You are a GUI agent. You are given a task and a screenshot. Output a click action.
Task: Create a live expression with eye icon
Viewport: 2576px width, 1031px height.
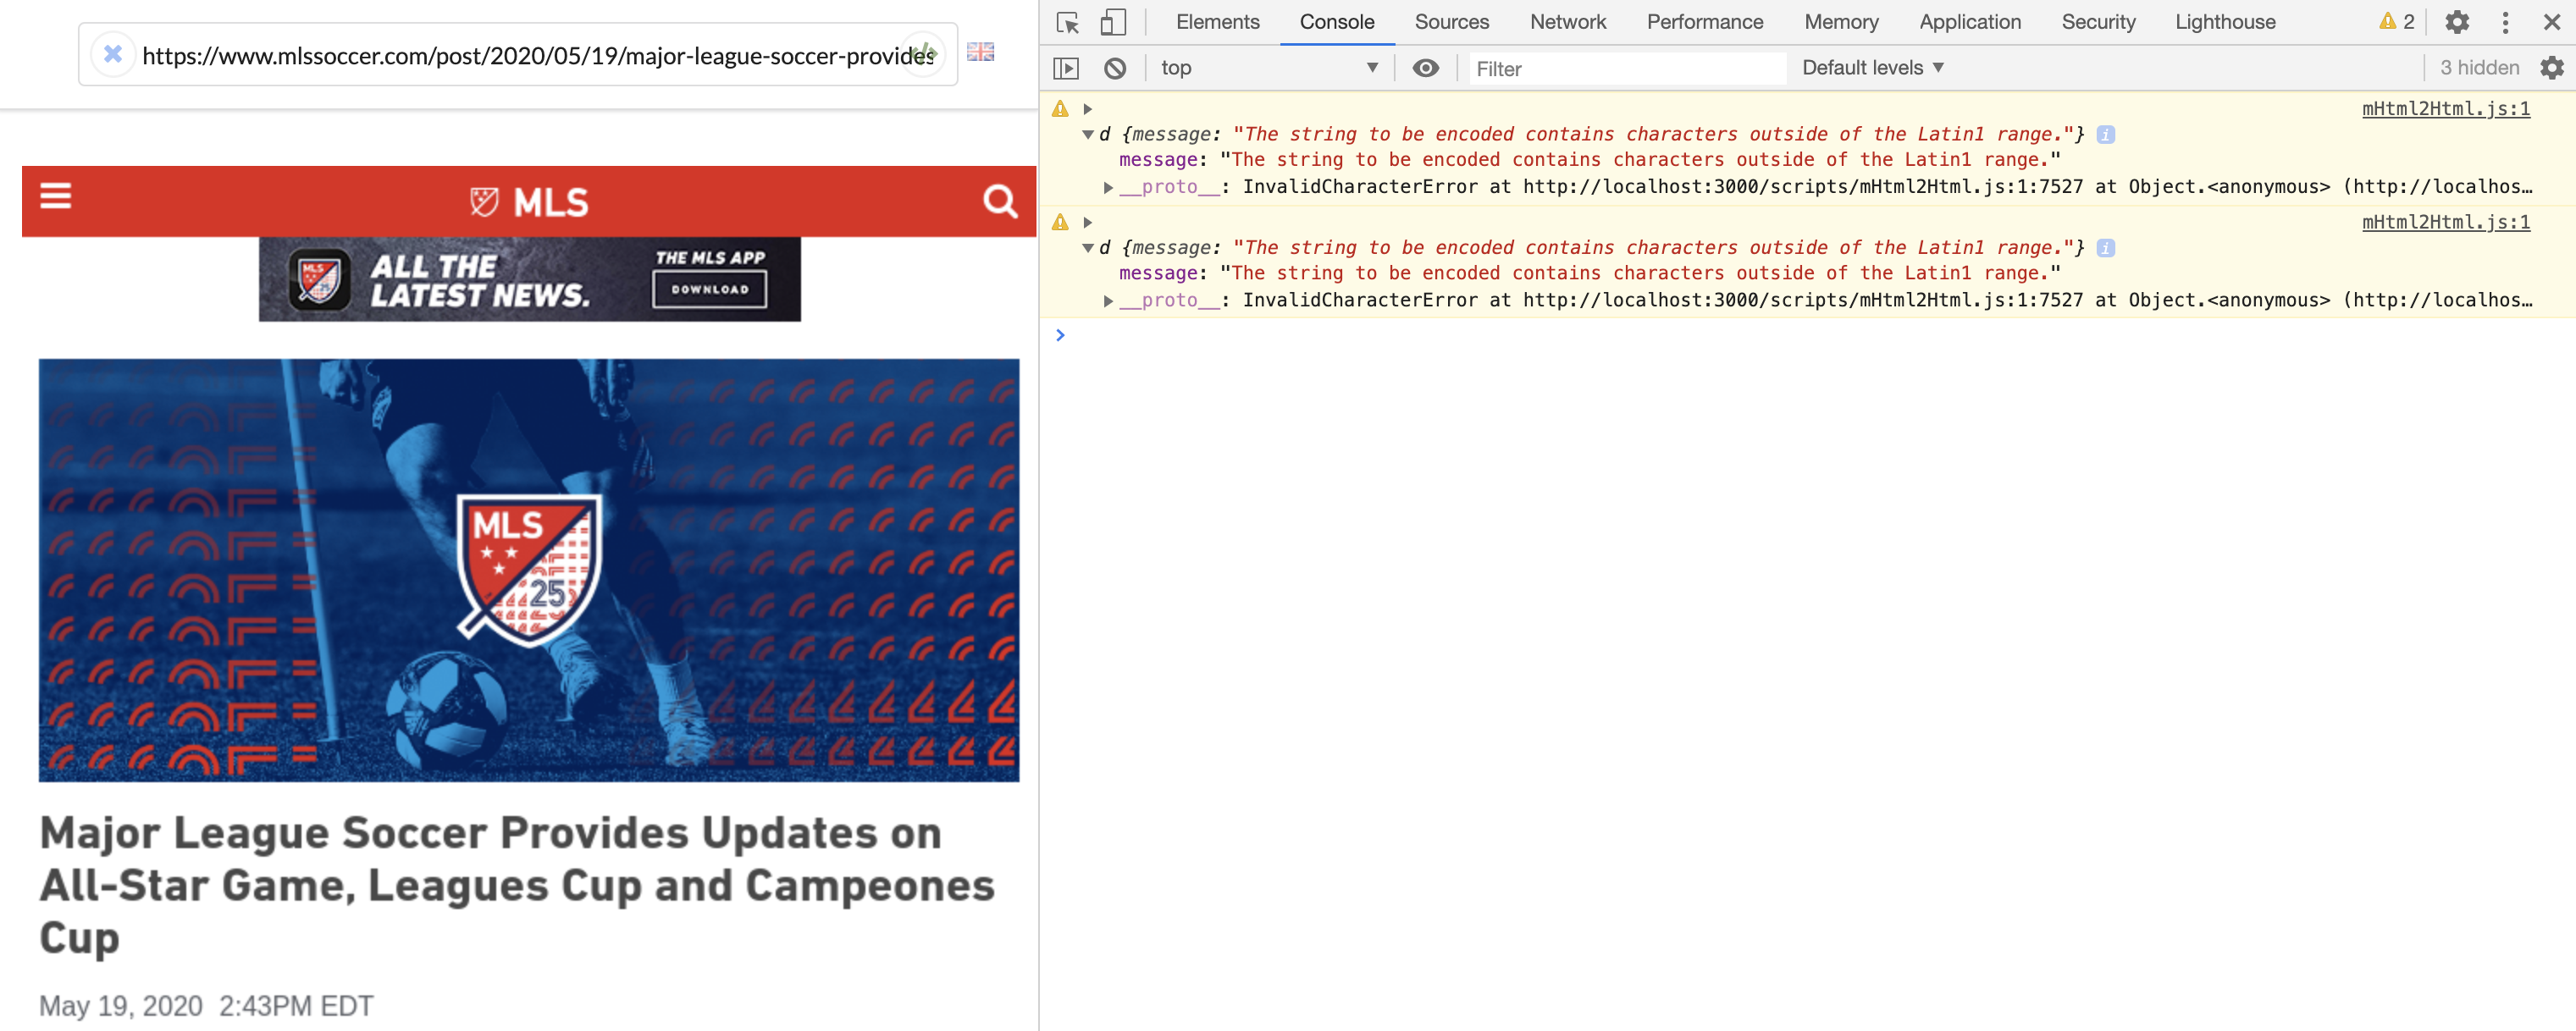(x=1426, y=68)
